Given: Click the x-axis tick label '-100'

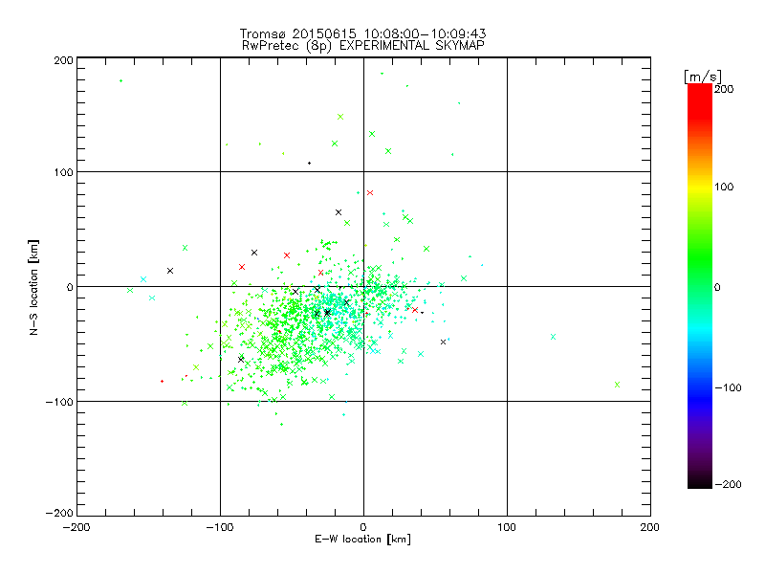Looking at the screenshot, I should [x=220, y=527].
